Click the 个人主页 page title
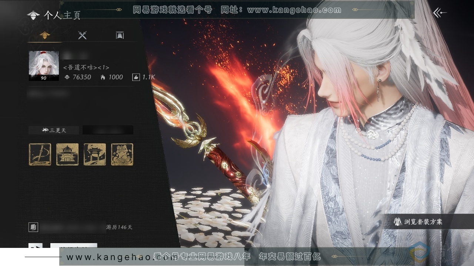Screen dimensions: 474x266 (62, 15)
